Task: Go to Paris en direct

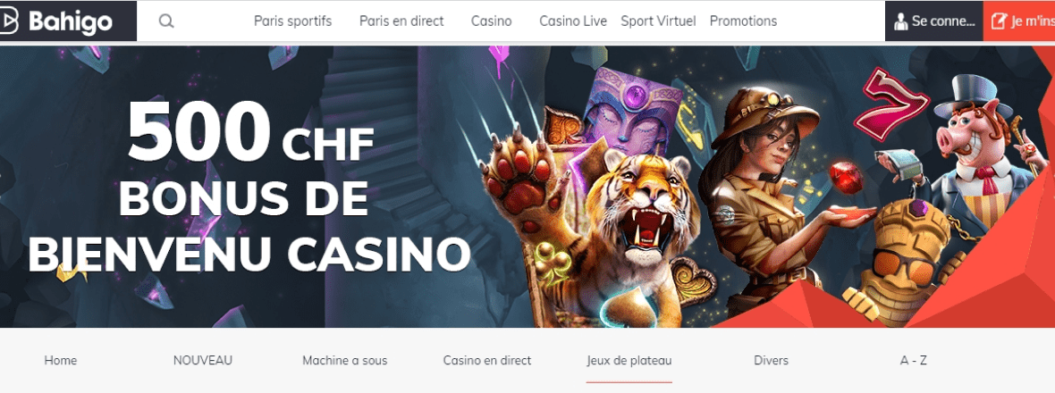Action: point(401,21)
